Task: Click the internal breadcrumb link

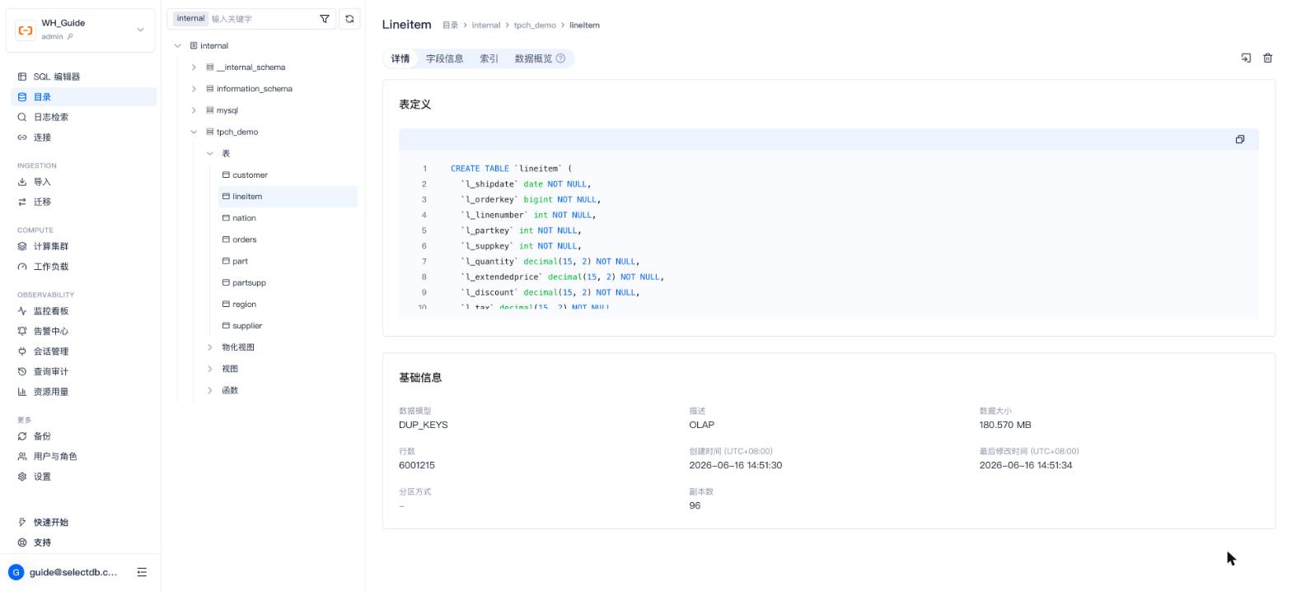Action: (486, 26)
